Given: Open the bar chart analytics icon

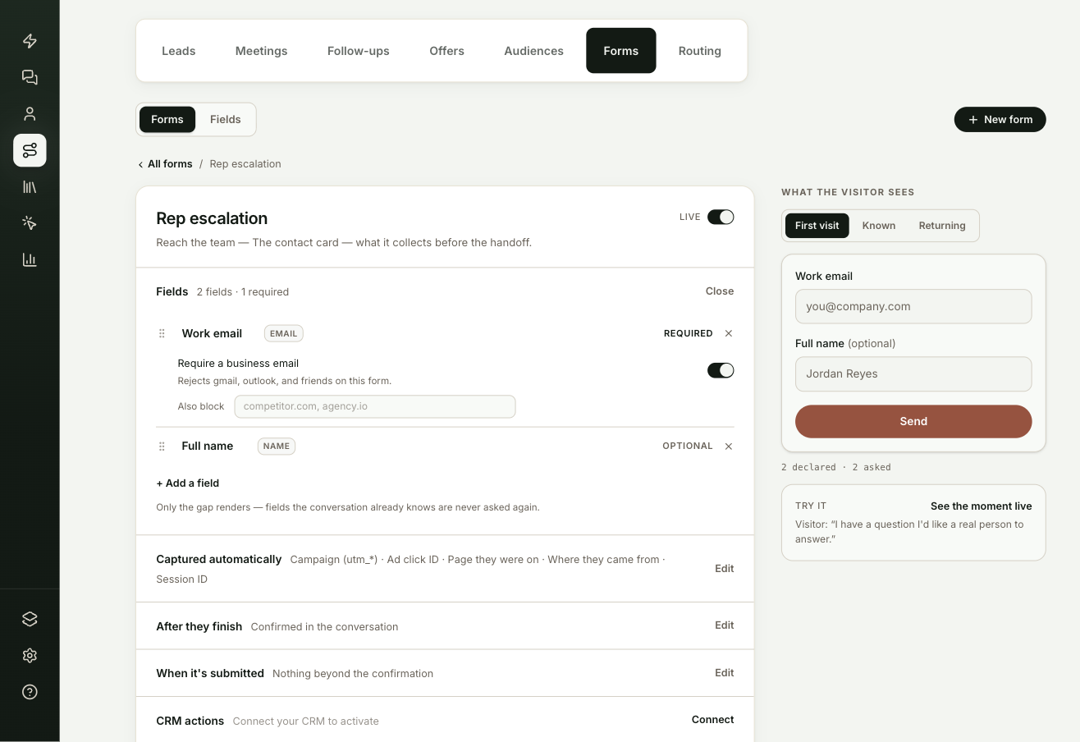Looking at the screenshot, I should coord(30,260).
